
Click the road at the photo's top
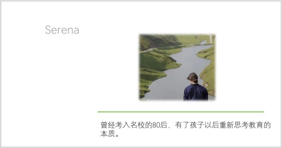(x=173, y=46)
